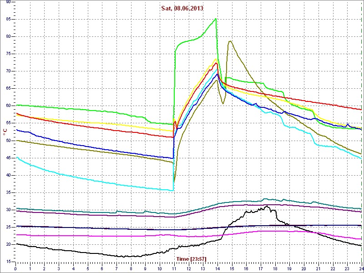The height and width of the screenshot is (273, 364).
Task: Select the 85 label on temperature axis
Action: 8,19
